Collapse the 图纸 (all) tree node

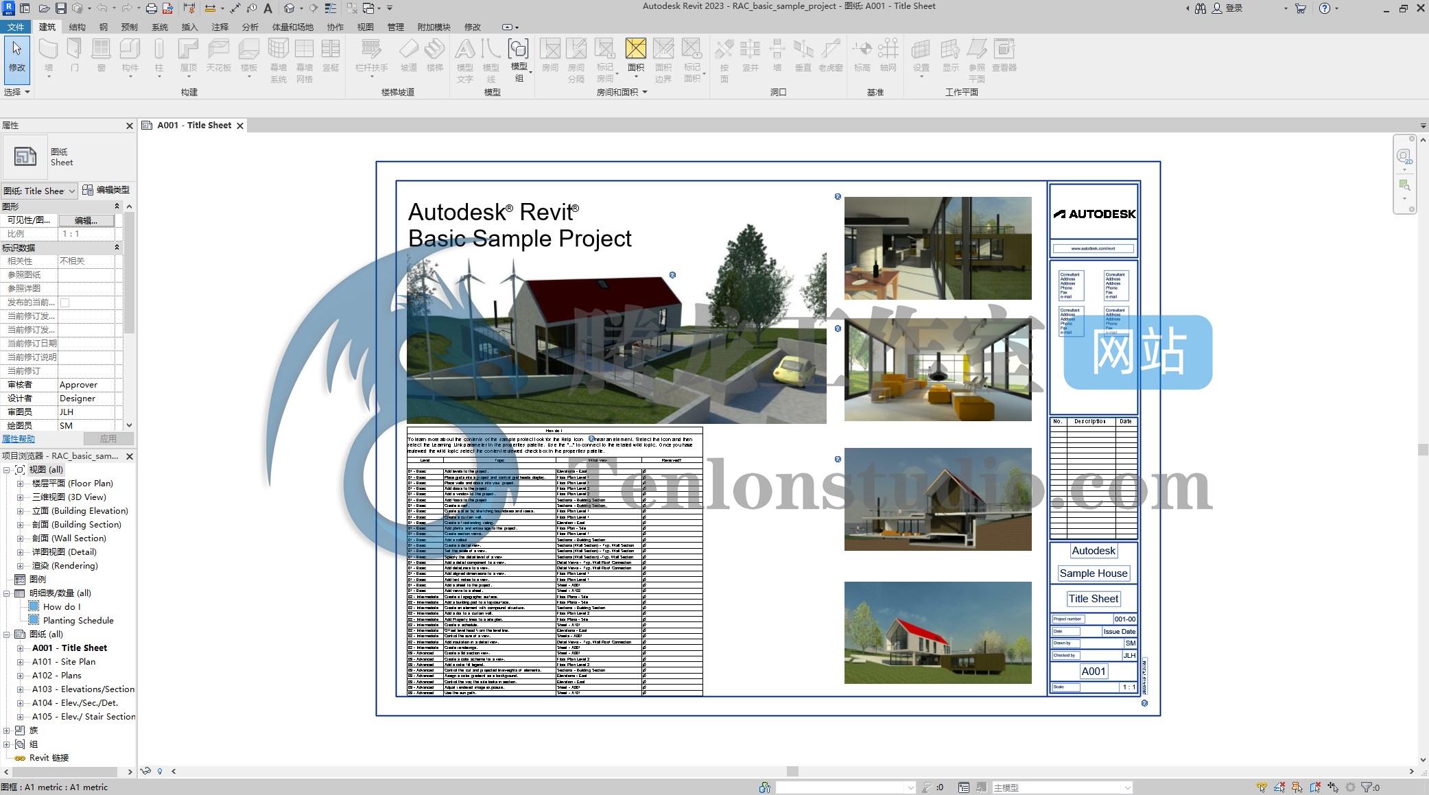click(x=7, y=634)
